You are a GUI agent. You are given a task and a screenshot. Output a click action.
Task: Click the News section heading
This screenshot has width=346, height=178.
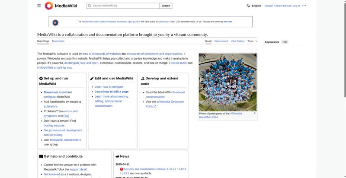point(125,156)
